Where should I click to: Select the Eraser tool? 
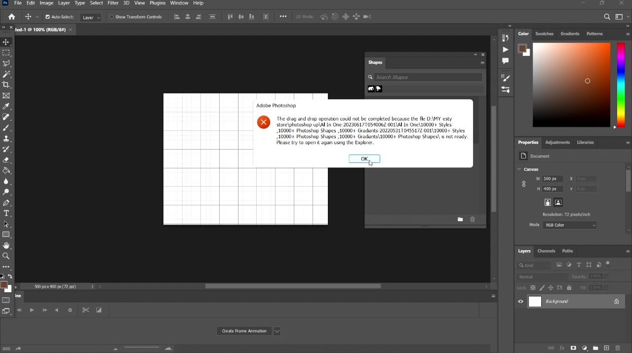click(6, 160)
